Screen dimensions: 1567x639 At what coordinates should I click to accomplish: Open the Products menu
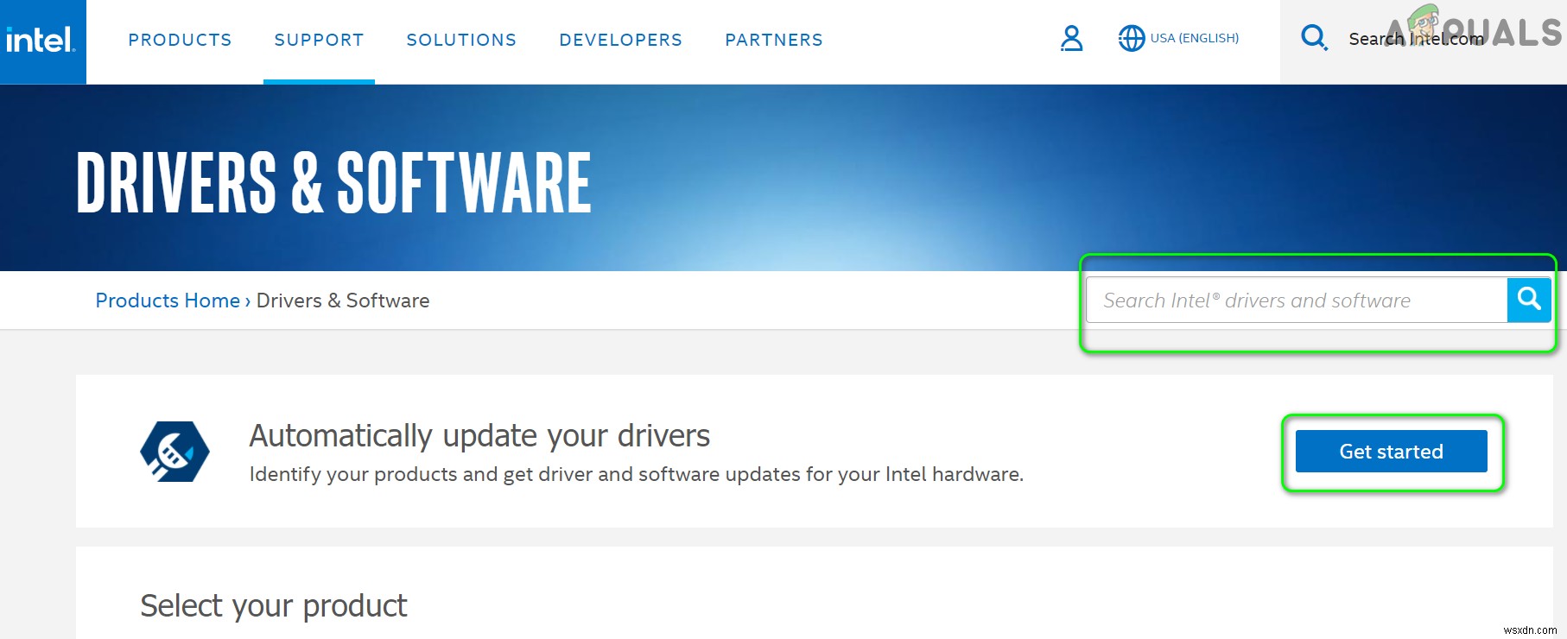point(180,40)
